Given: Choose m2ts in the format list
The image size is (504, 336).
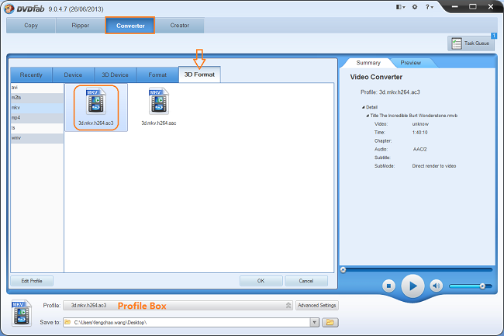Looking at the screenshot, I should 37,98.
